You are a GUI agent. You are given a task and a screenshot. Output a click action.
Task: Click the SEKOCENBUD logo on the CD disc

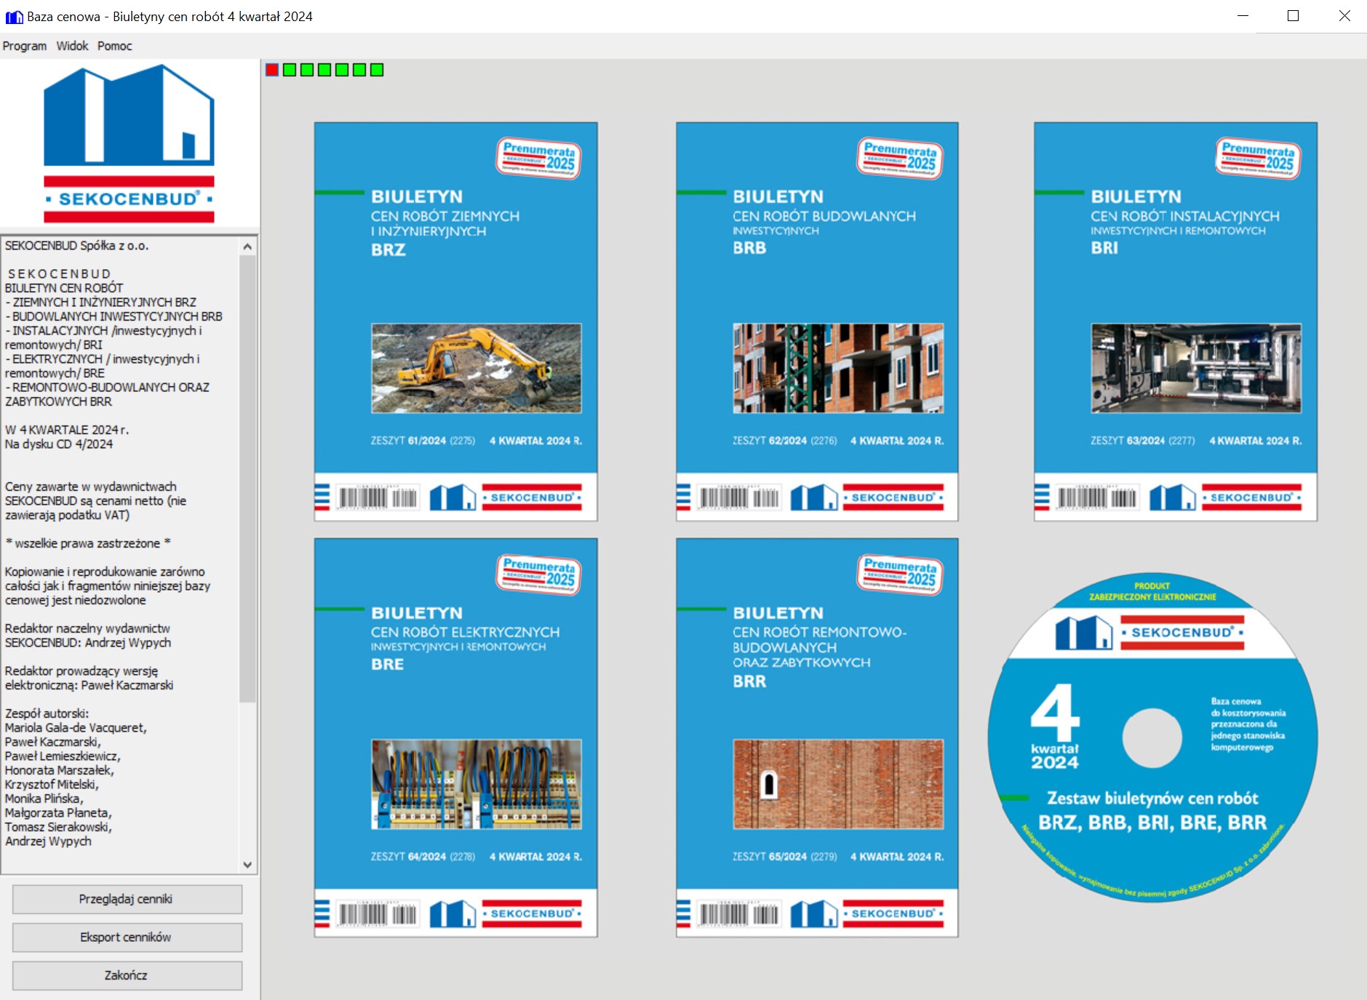[x=1151, y=632]
